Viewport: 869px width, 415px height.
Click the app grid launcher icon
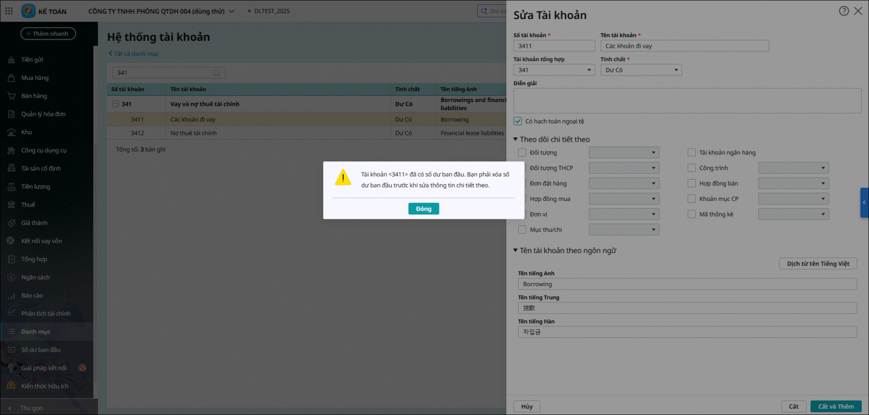pos(9,11)
